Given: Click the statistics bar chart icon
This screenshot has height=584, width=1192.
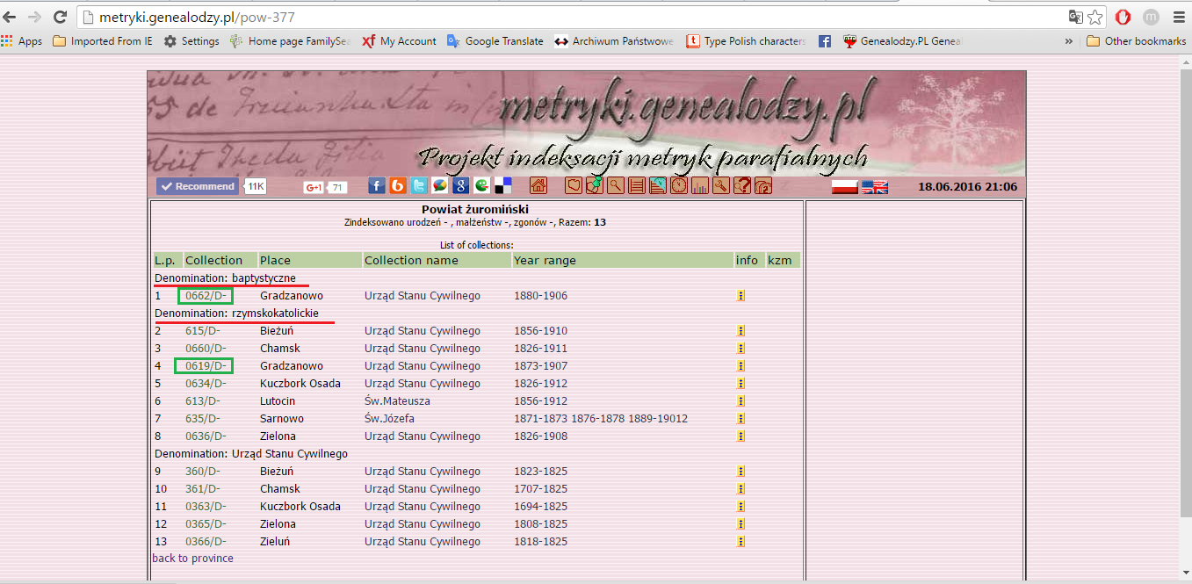Looking at the screenshot, I should [x=699, y=185].
